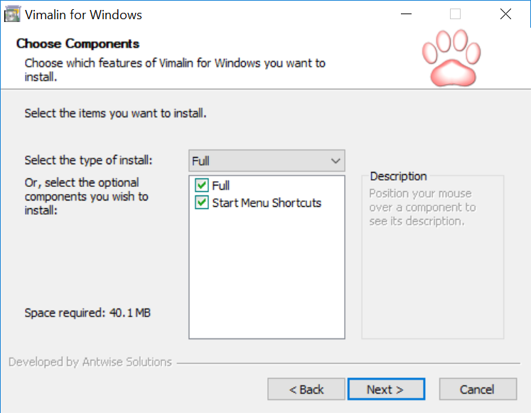
Task: Click the Description panel box
Action: point(433,257)
